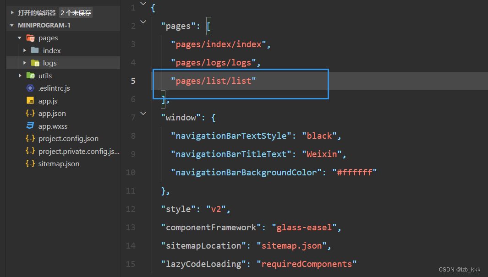
Task: Click the index folder icon
Action: (35, 50)
